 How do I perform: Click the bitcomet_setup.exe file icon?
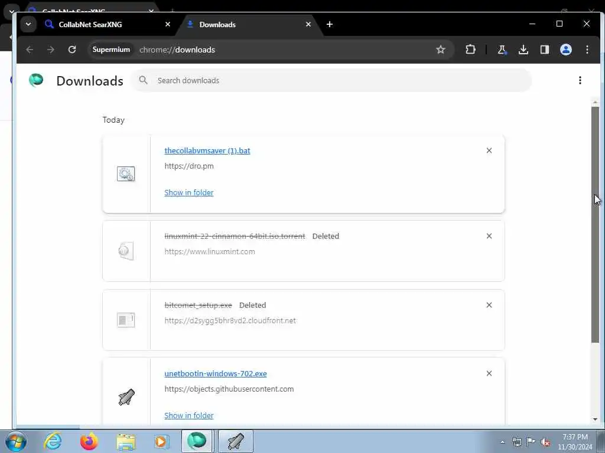tap(126, 320)
